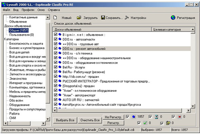The image size is (200, 135).
Task: Click the green checkmark success status icon
Action: [x=145, y=123]
